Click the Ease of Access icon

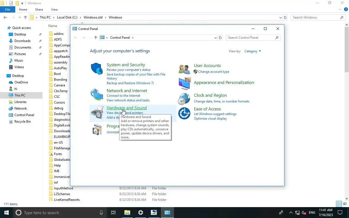[x=184, y=113]
